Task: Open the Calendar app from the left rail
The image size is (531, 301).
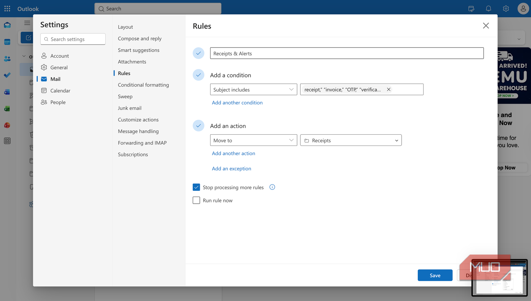Action: [x=7, y=42]
